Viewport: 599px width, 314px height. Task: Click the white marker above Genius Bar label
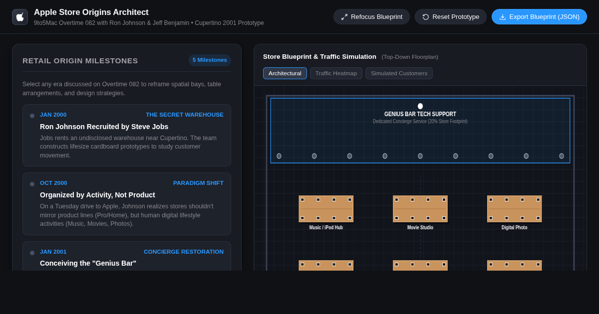coord(420,106)
